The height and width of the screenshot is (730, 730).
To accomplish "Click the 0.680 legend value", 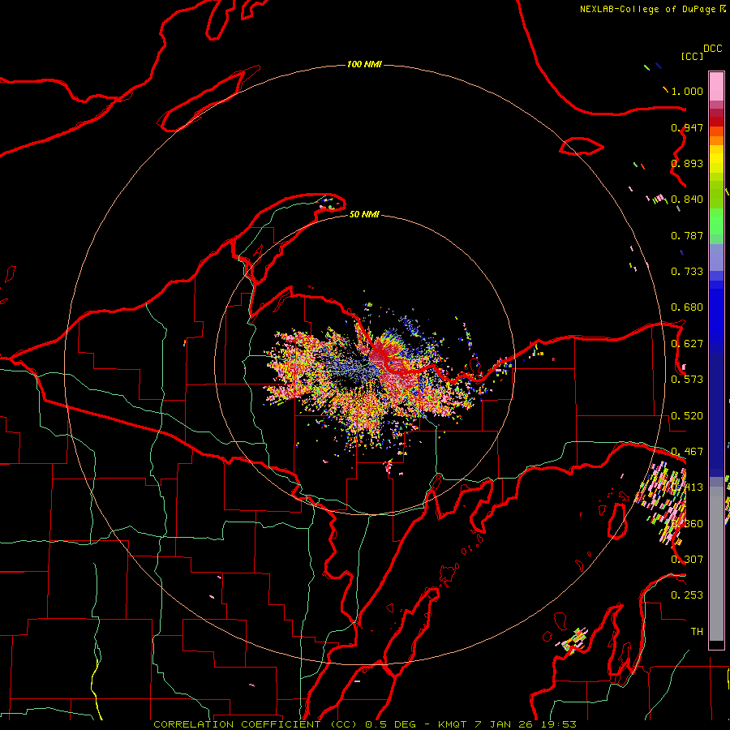I will point(687,307).
